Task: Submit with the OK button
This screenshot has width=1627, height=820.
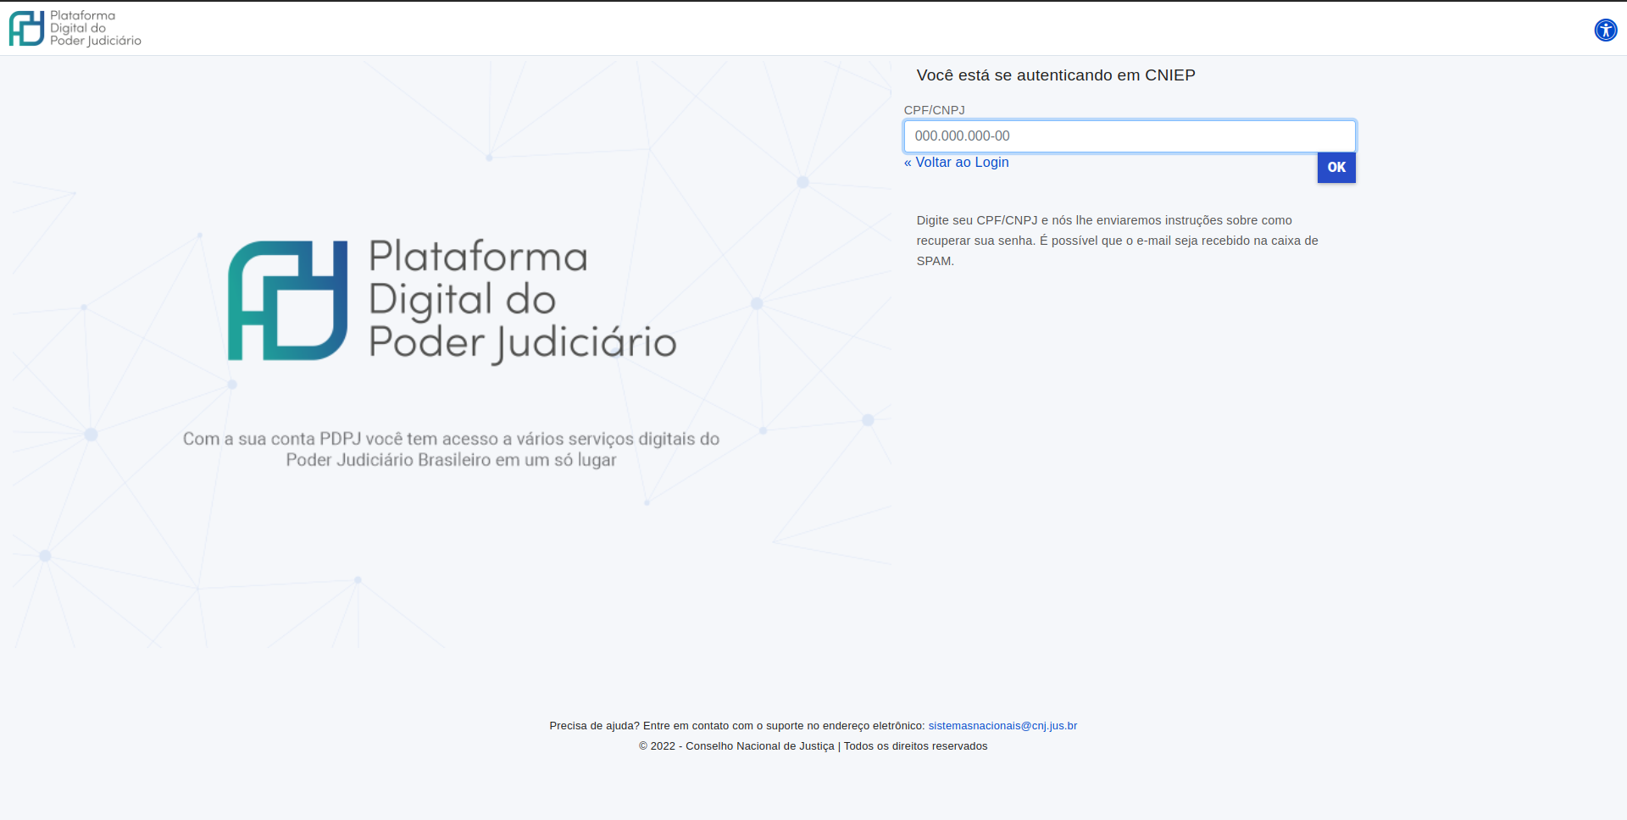Action: coord(1336,168)
